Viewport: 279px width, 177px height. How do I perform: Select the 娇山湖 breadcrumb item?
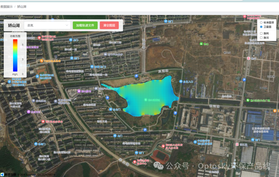[x=22, y=7]
